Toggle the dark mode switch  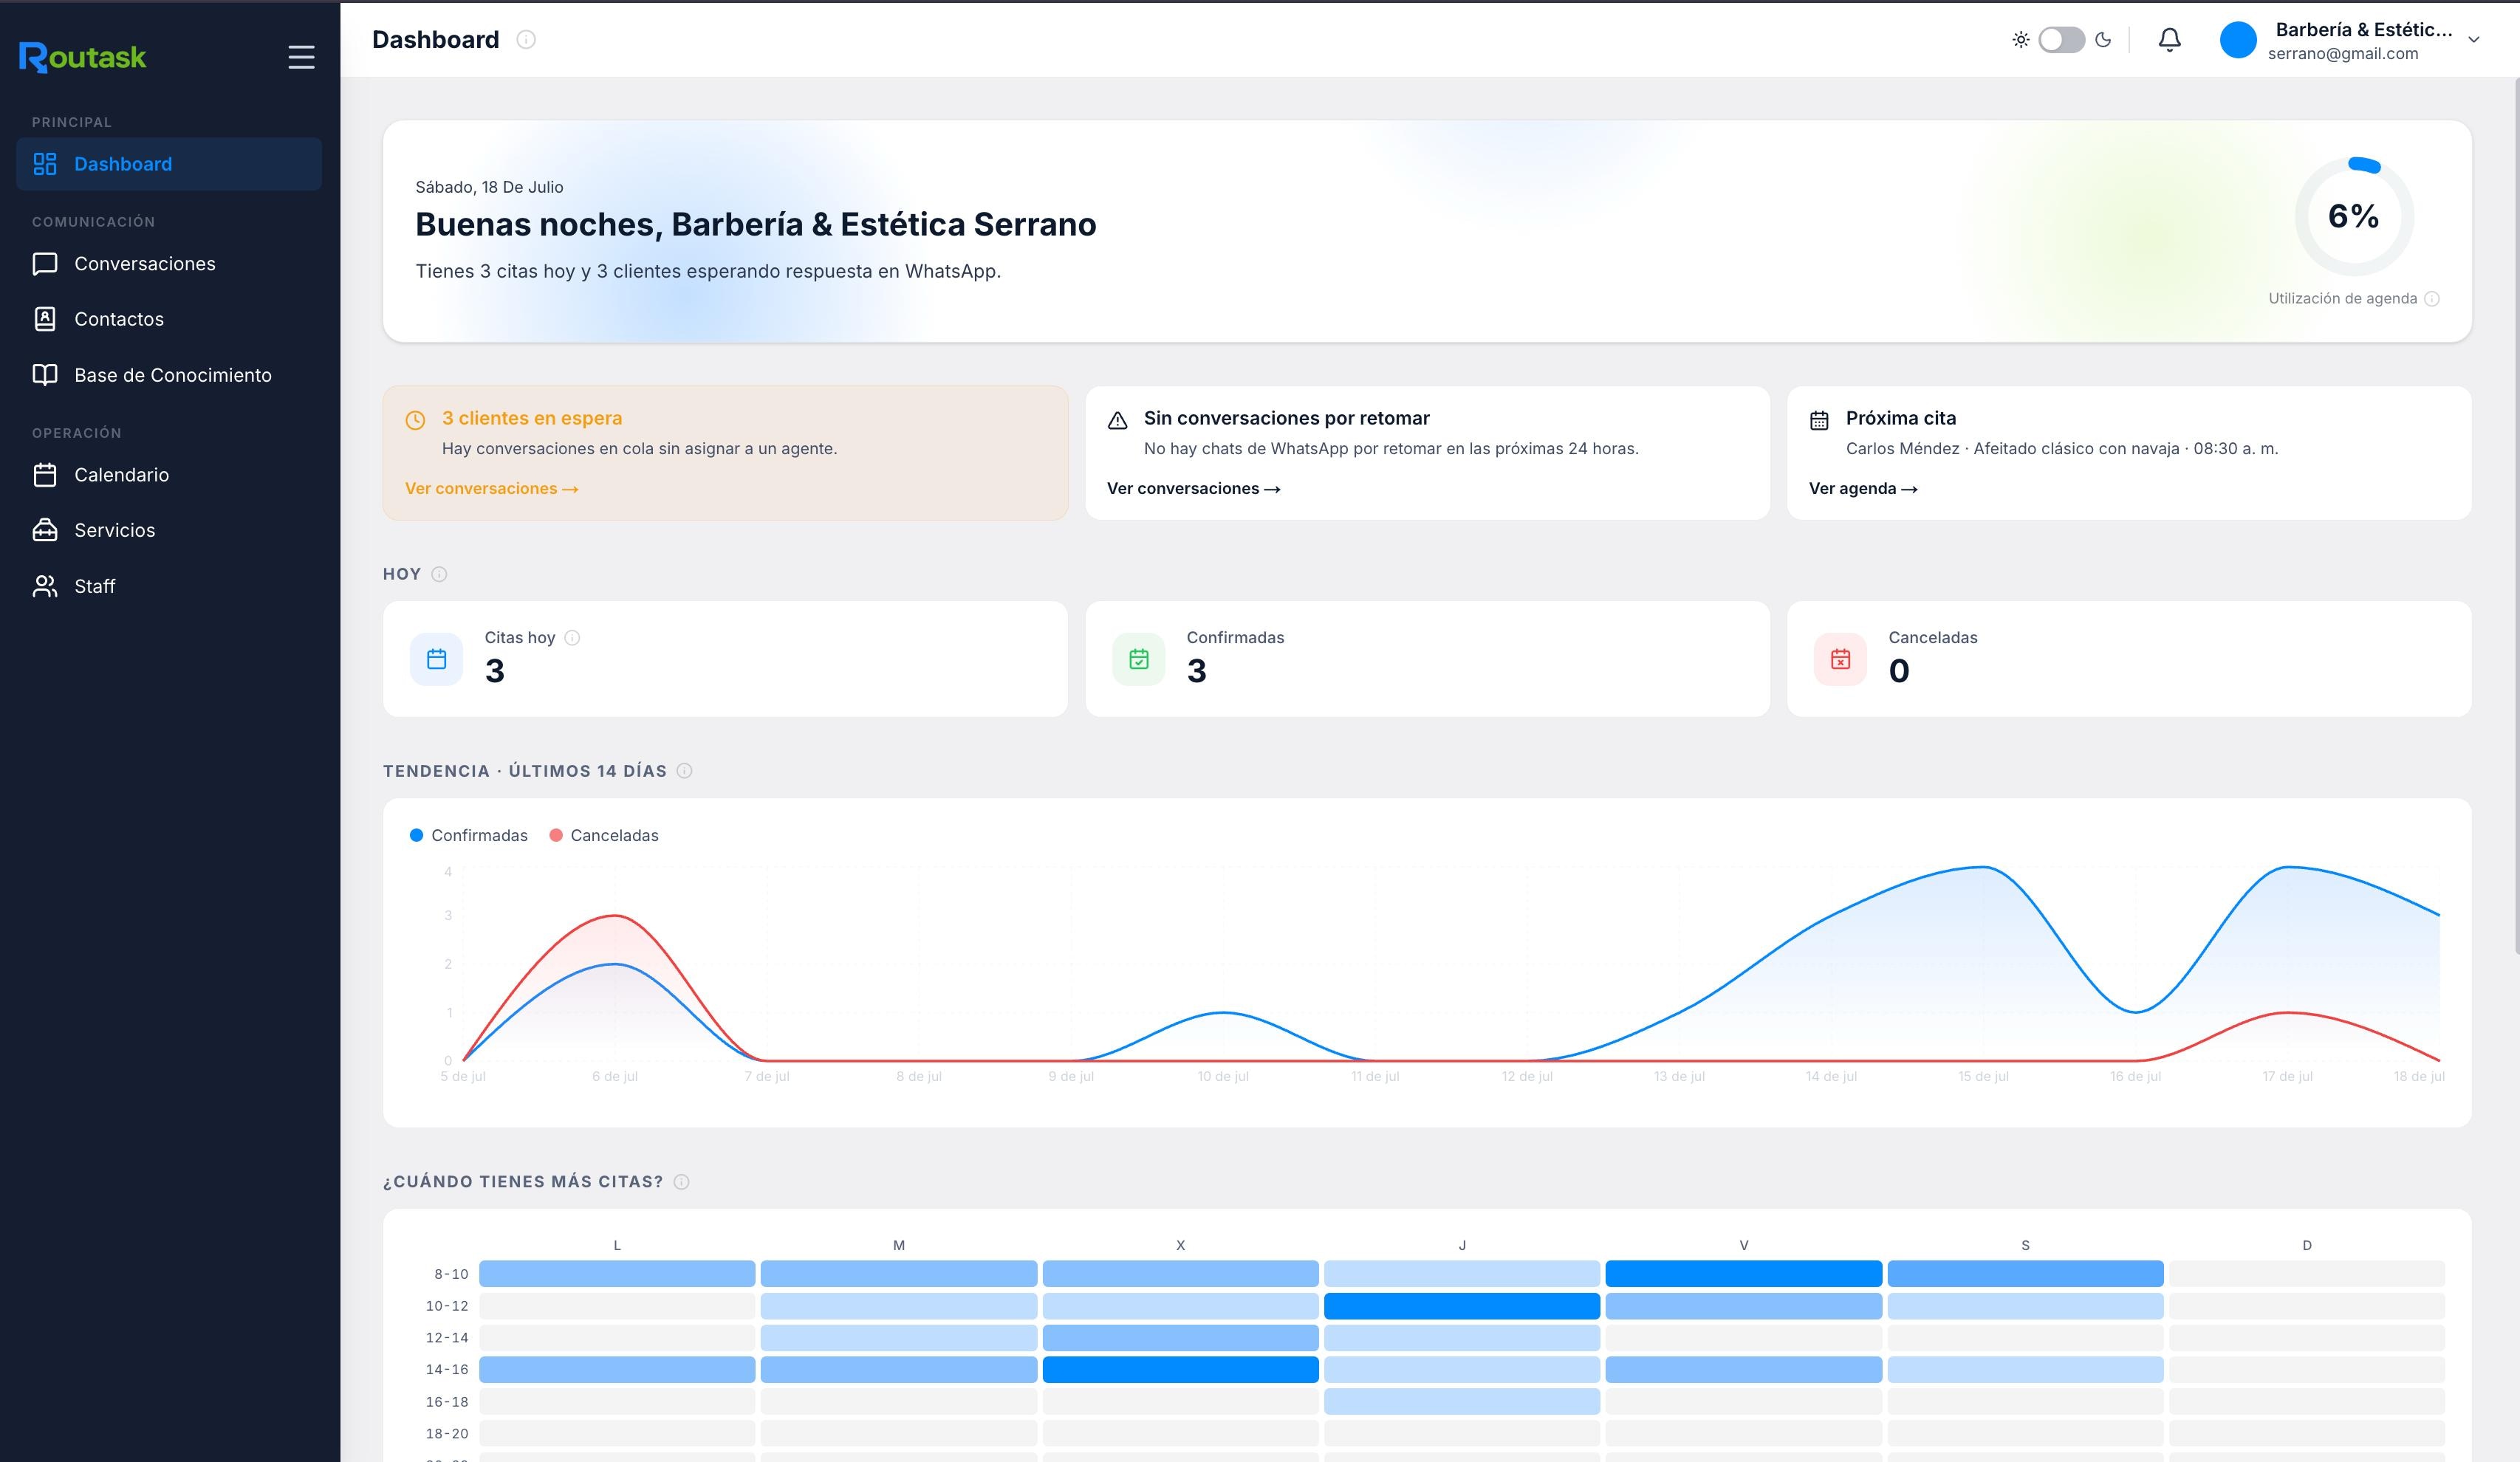tap(2061, 40)
